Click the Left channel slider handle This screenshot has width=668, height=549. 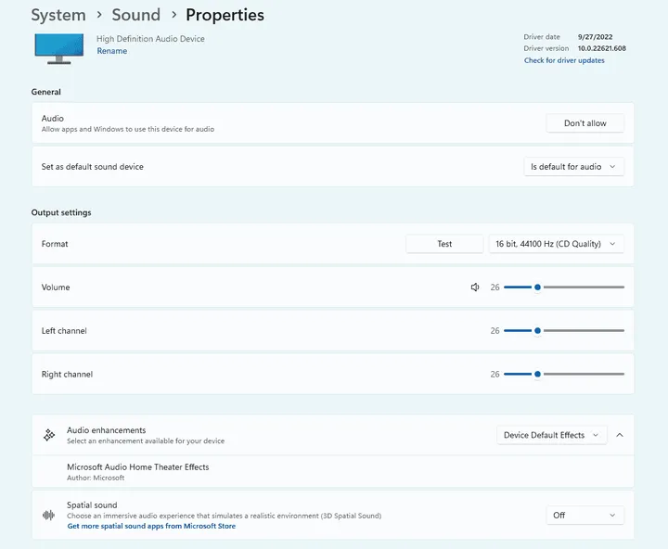[537, 331]
